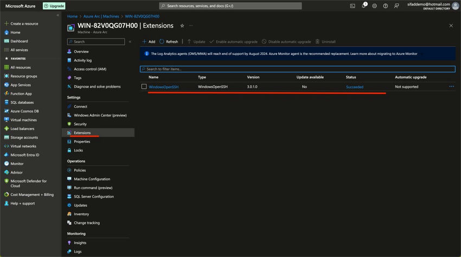The height and width of the screenshot is (257, 461).
Task: Open the WindowsOpenSSH row ellipsis menu
Action: click(x=451, y=87)
